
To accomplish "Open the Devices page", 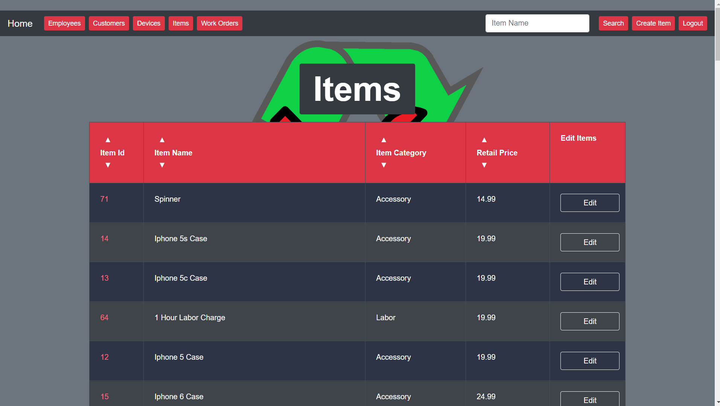I will (149, 23).
